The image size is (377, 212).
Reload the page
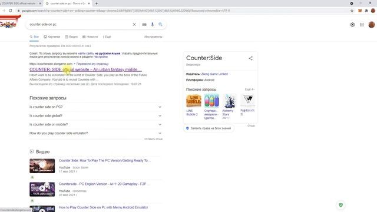tap(11, 11)
